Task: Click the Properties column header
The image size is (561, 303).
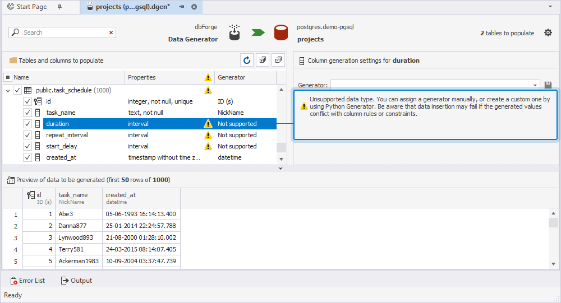Action: 163,77
